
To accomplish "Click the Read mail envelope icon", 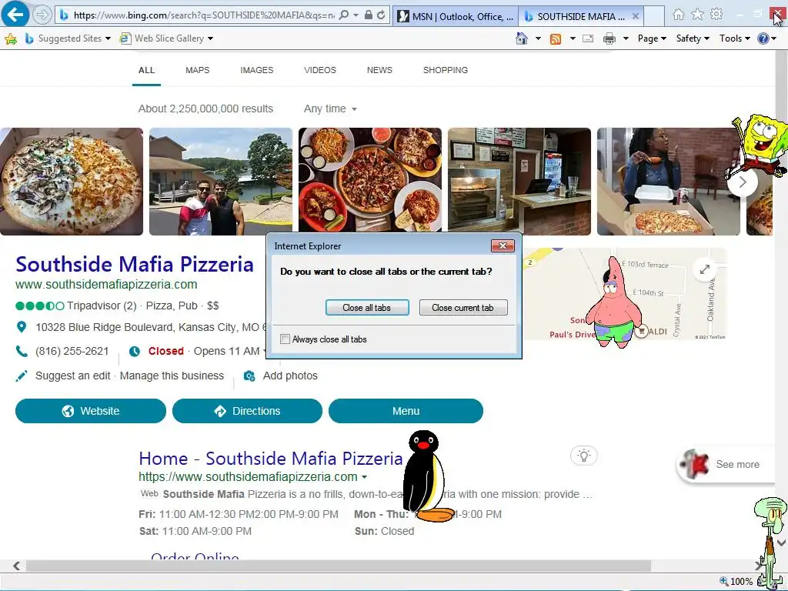I will tap(587, 38).
